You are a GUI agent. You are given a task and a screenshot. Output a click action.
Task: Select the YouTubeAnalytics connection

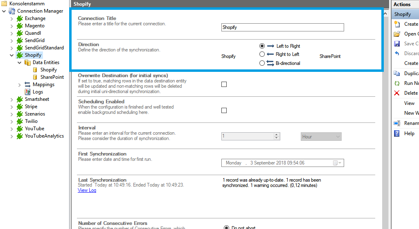[x=44, y=136]
